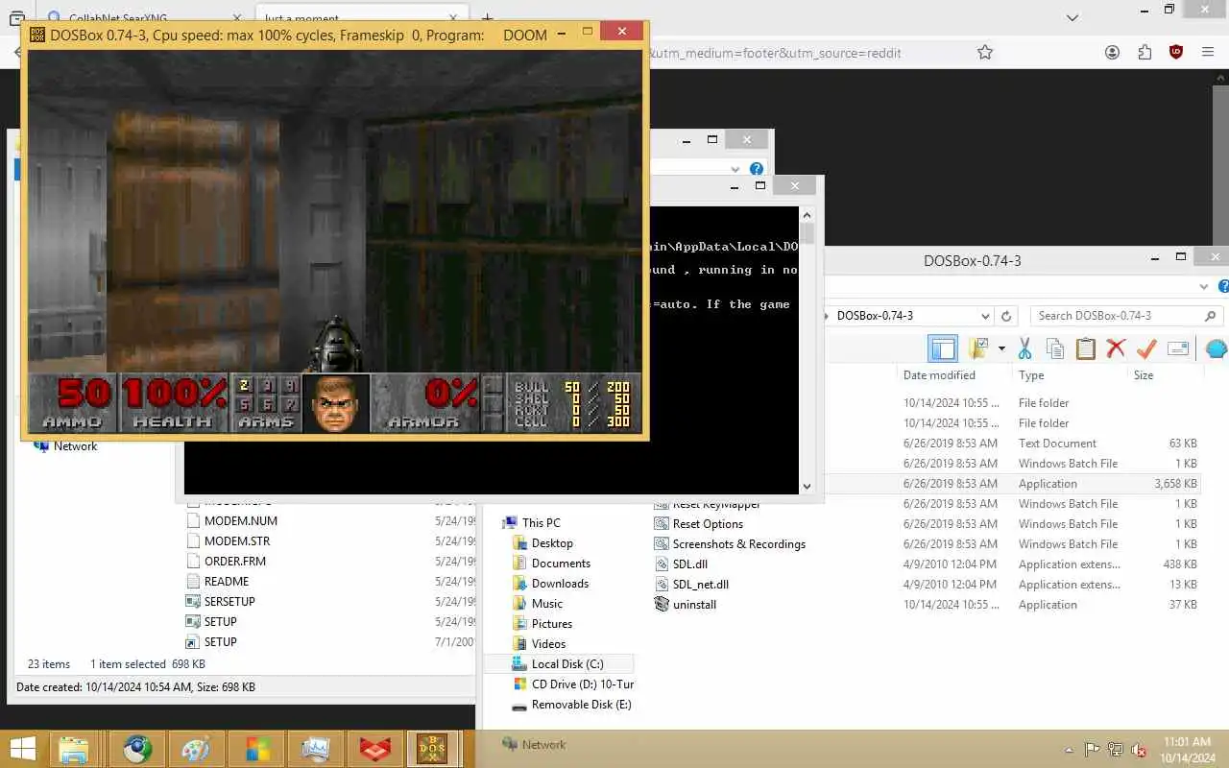1229x768 pixels.
Task: Click the red X Delete icon
Action: tap(1116, 348)
